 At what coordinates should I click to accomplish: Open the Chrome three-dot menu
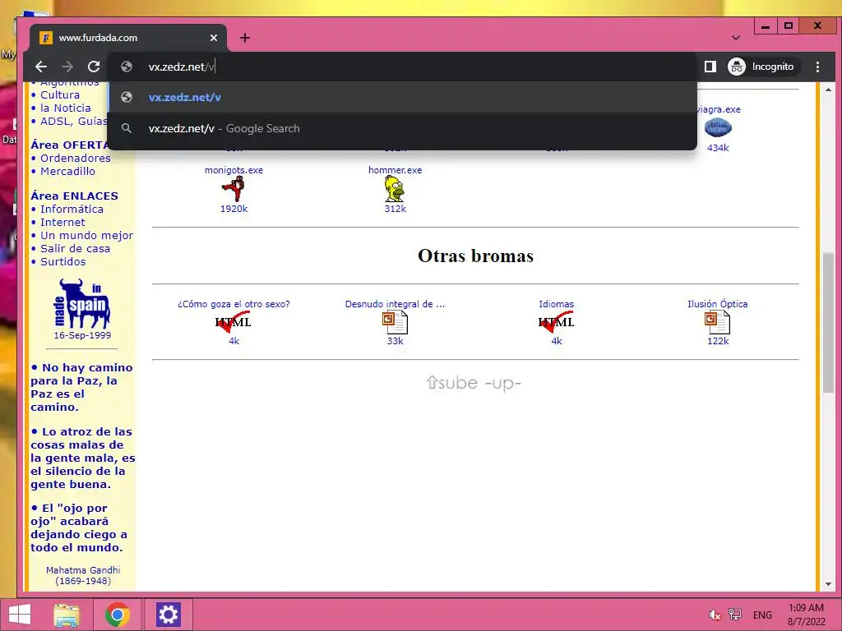point(817,67)
